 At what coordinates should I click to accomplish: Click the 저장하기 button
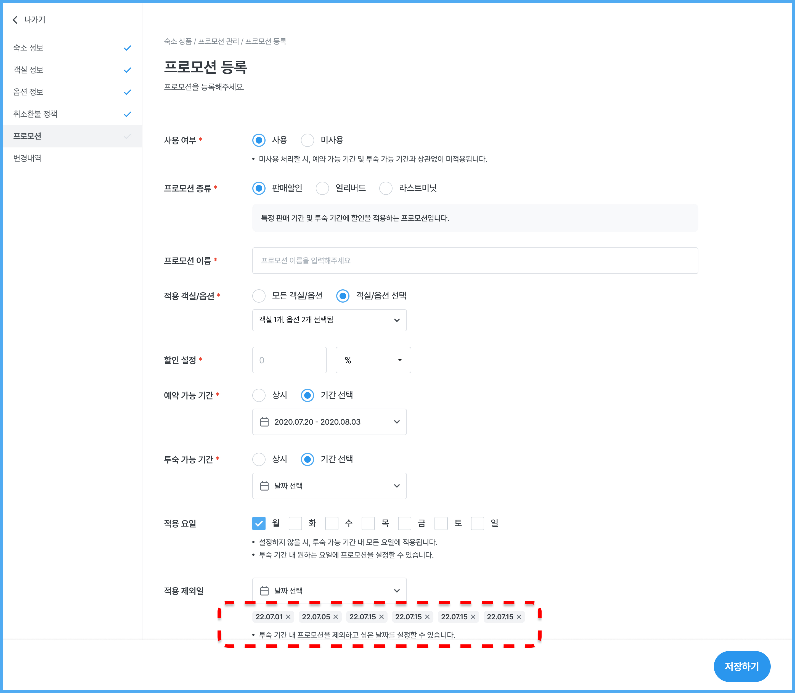742,666
